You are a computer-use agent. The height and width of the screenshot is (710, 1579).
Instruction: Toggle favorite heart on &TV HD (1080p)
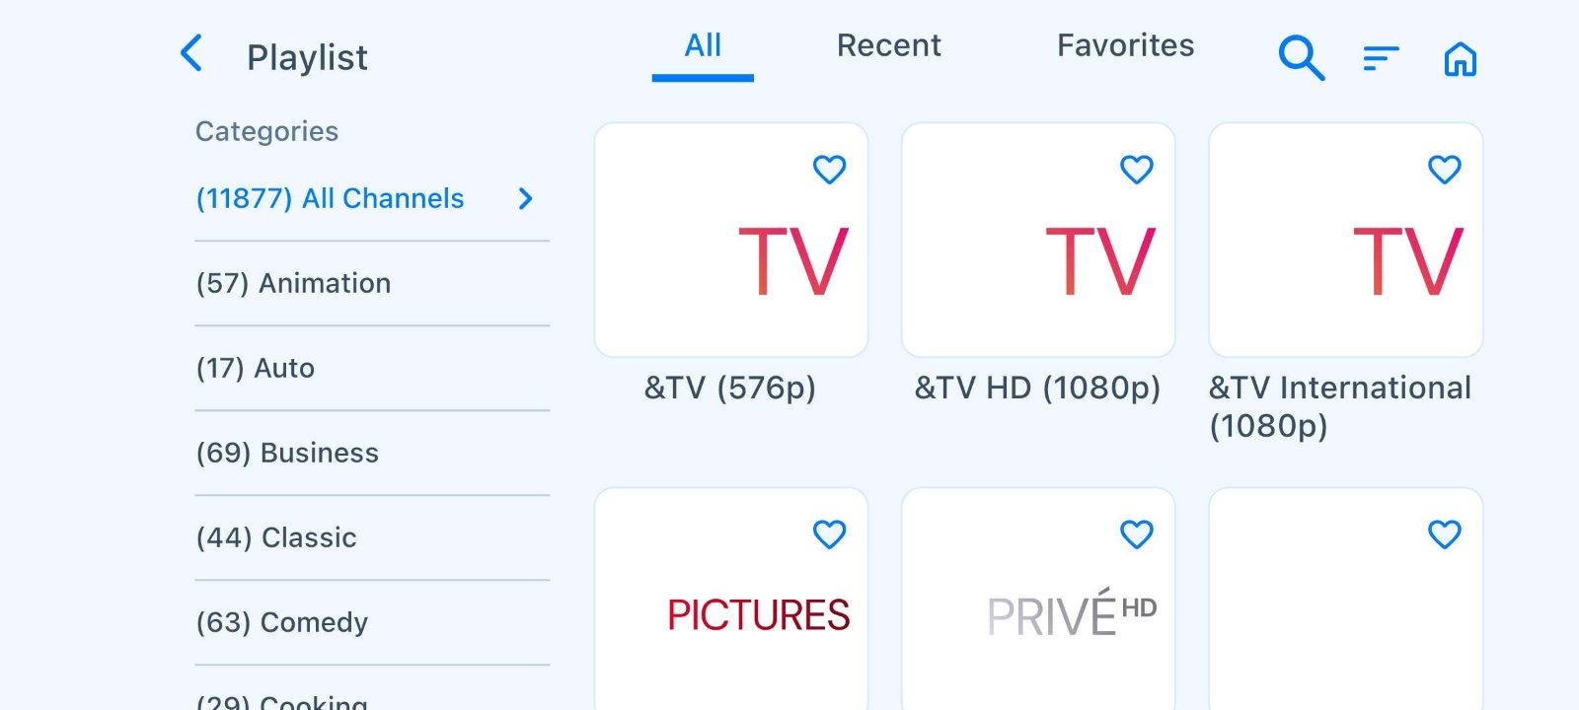pyautogui.click(x=1136, y=170)
